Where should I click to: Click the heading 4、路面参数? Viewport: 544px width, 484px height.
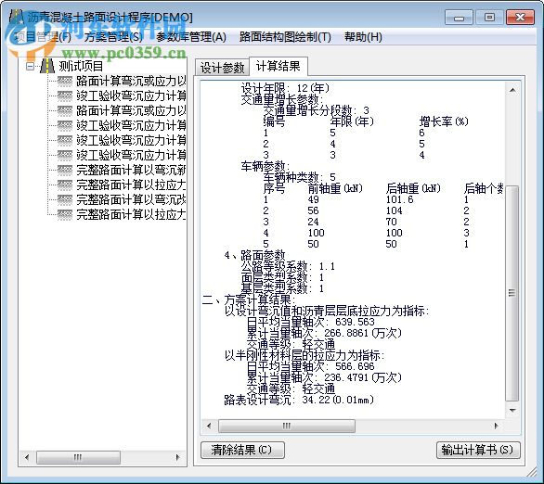click(254, 255)
